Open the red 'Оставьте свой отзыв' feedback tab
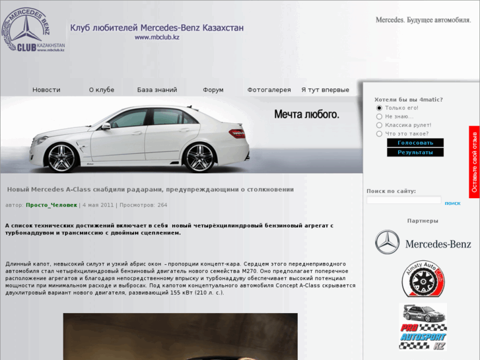This screenshot has height=360, width=480. 475,162
